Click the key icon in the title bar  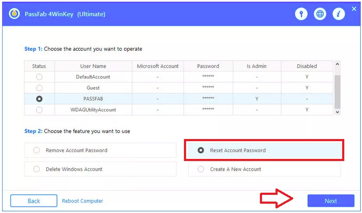coord(301,14)
